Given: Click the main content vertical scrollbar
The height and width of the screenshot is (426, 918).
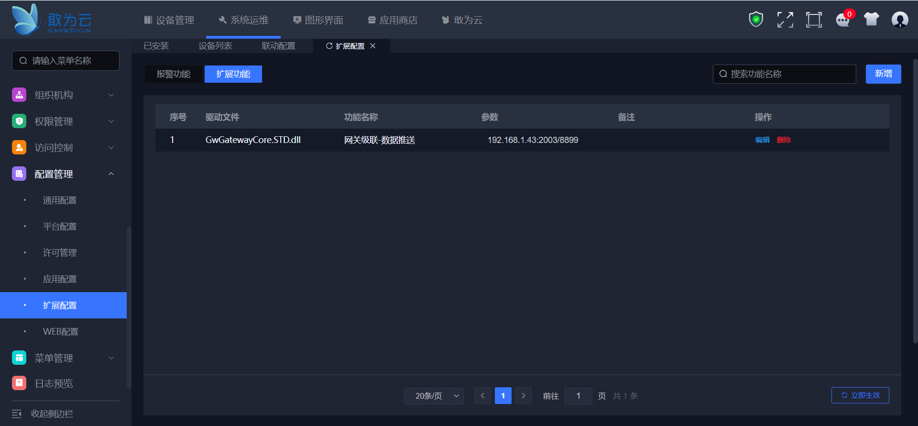Looking at the screenshot, I should 915,201.
